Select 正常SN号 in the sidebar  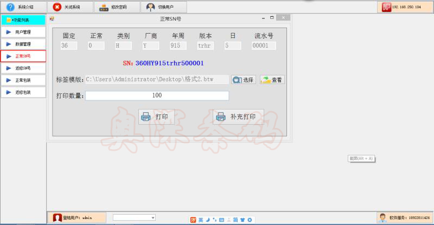coord(23,56)
